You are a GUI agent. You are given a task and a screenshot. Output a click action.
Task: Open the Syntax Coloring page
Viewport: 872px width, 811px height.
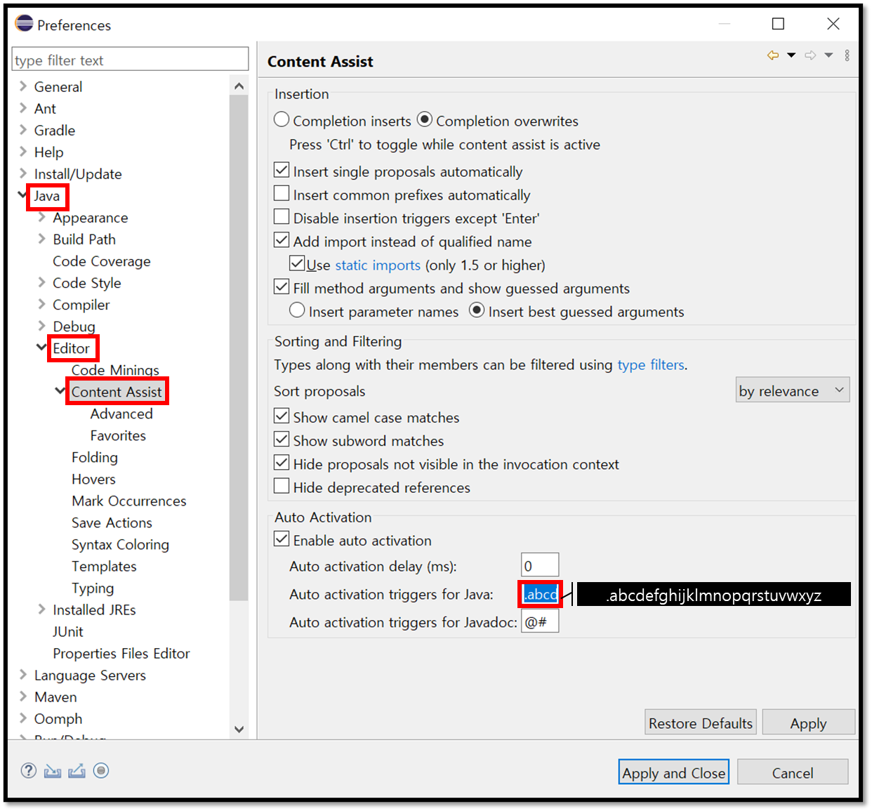120,544
